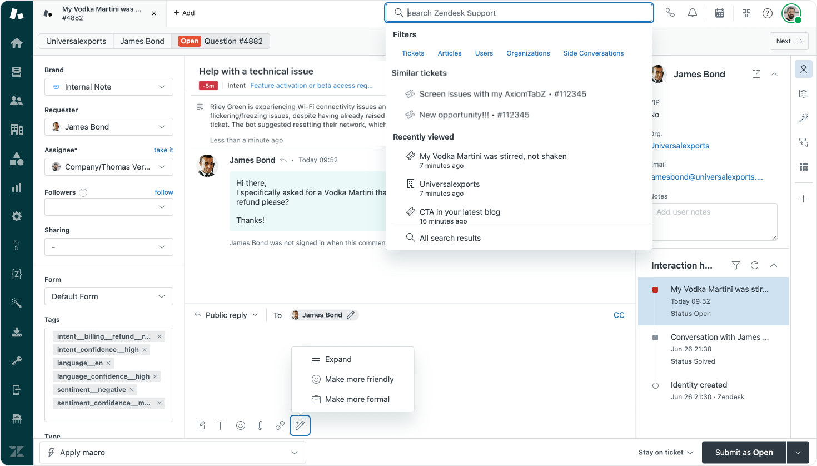Open the calendar icon in top bar
This screenshot has height=466, width=817.
[720, 13]
